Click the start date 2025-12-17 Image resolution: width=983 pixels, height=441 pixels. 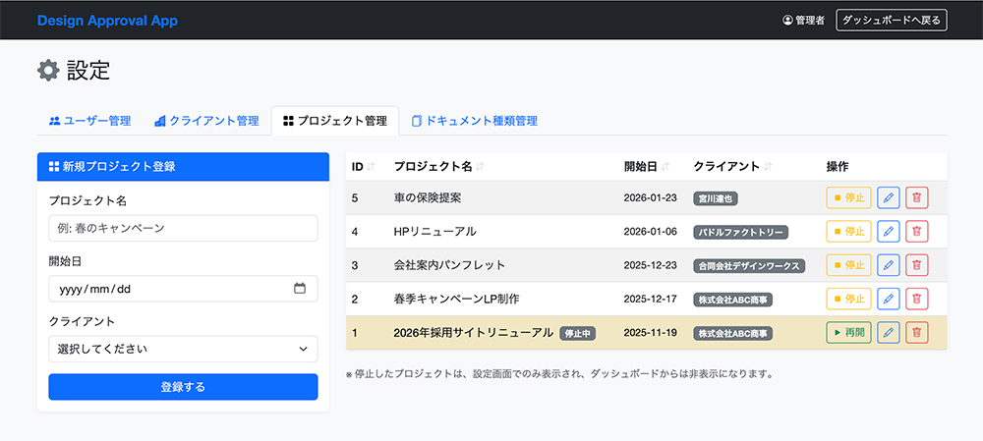[650, 299]
